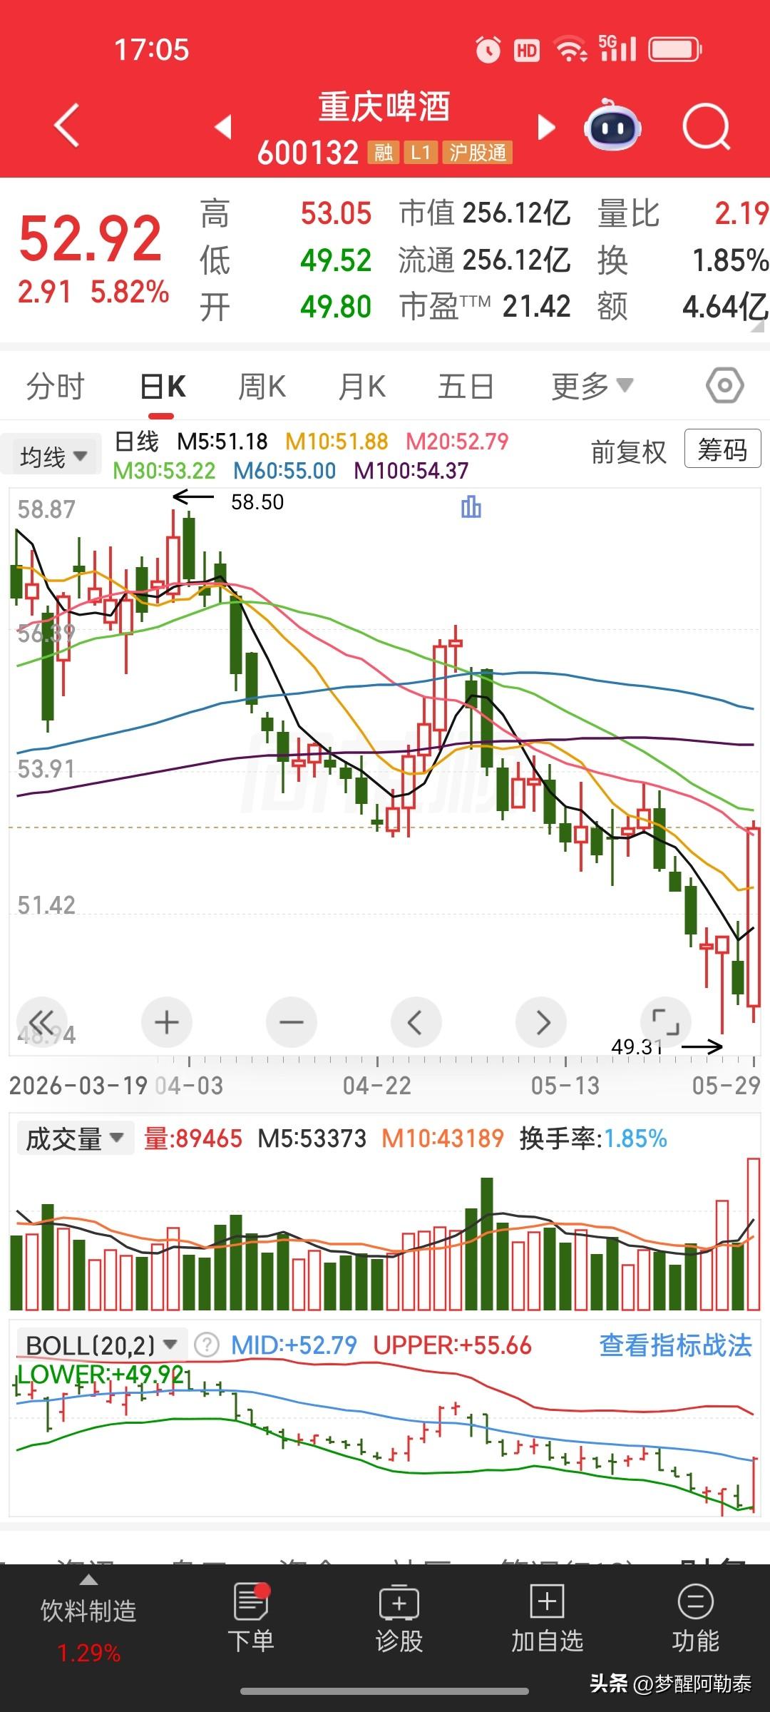Open the 成交量 indicator dropdown
This screenshot has height=1712, width=770.
pos(75,1138)
